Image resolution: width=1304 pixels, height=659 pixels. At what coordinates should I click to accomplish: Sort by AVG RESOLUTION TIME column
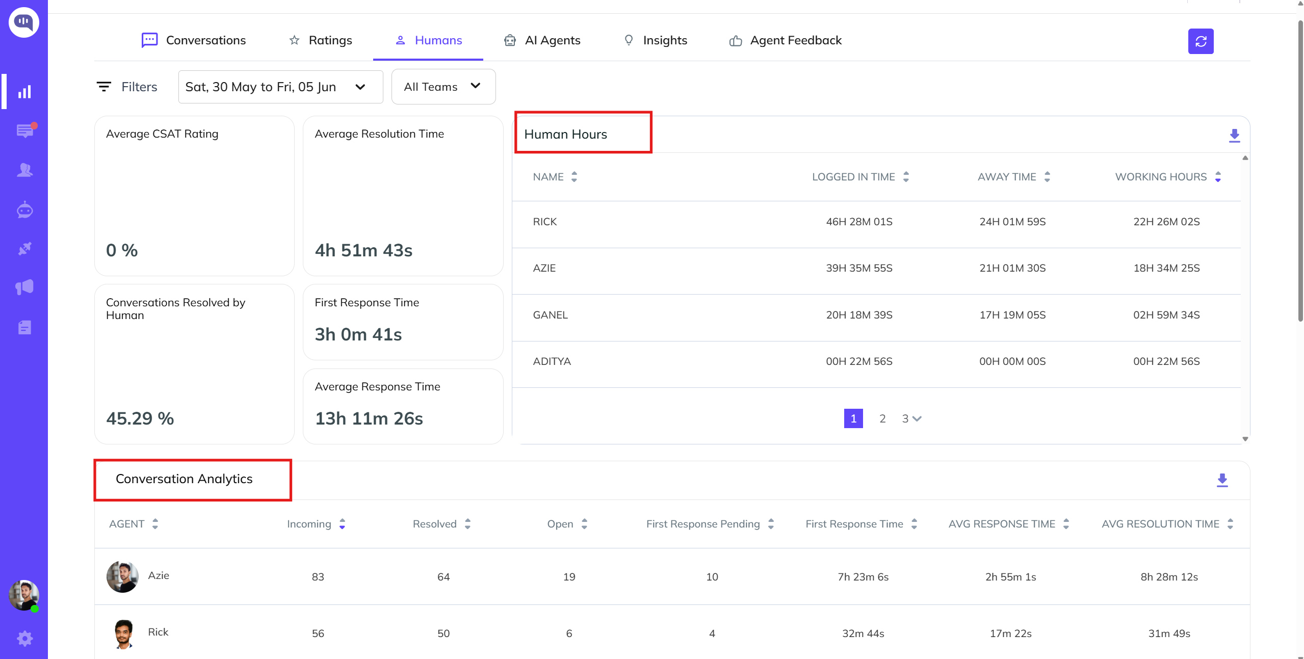1230,524
